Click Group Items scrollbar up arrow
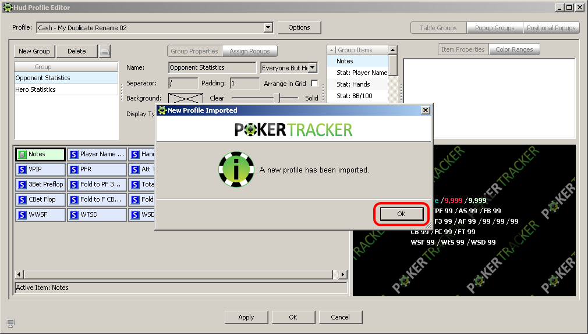588x334 pixels. coord(392,50)
